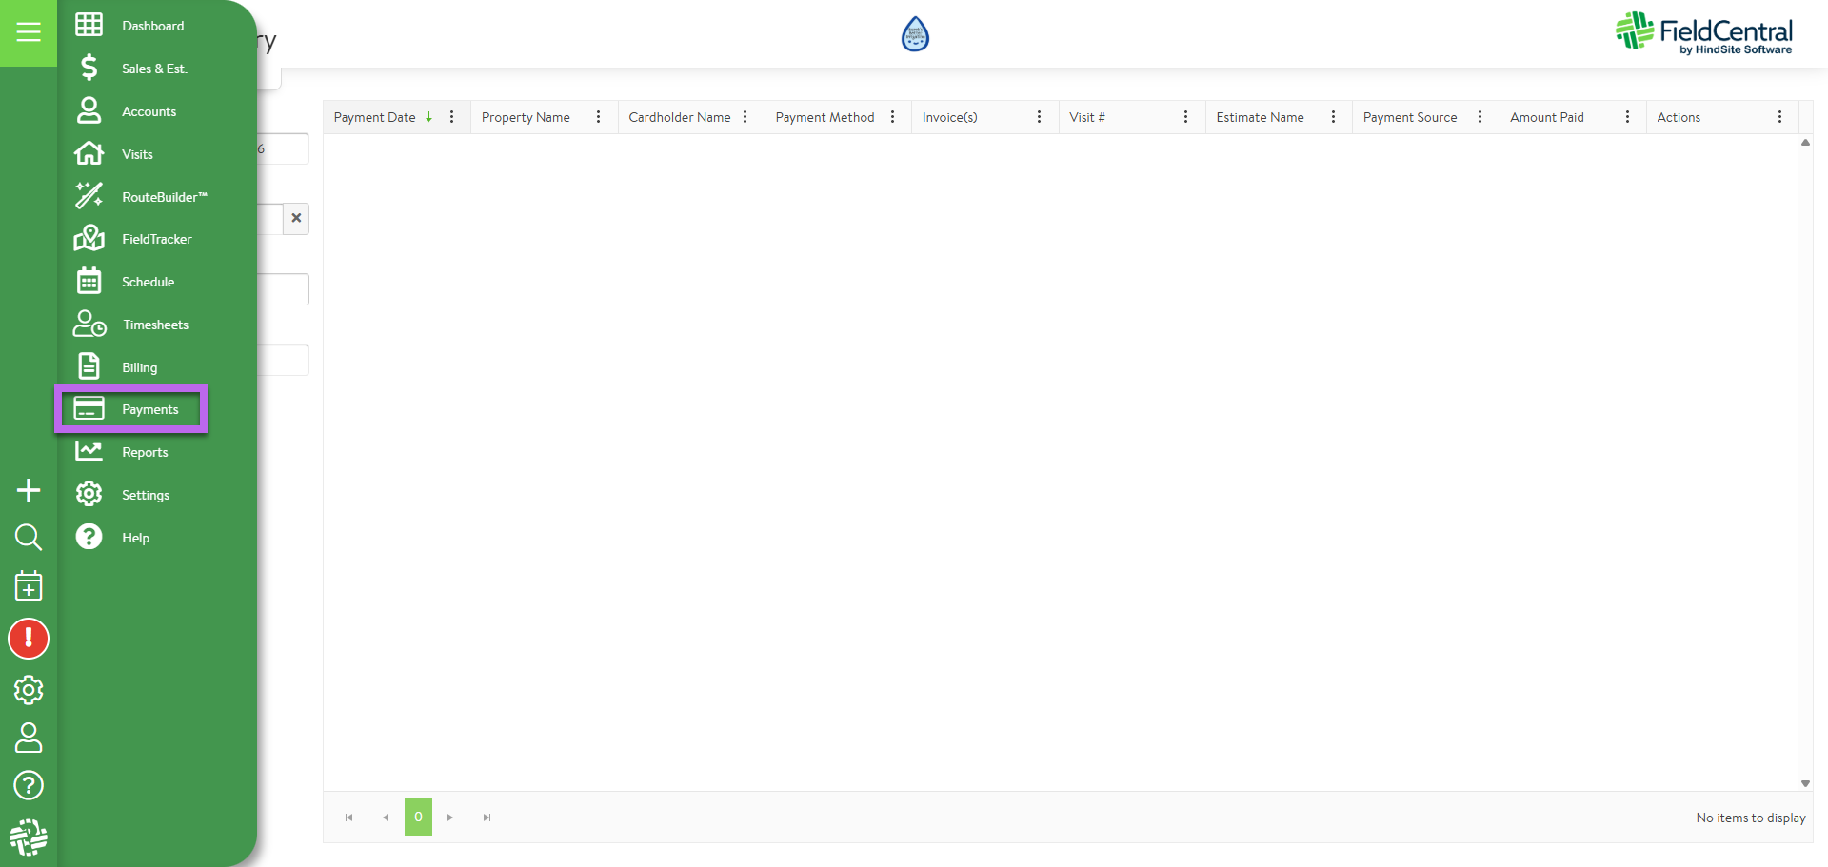This screenshot has height=867, width=1828.
Task: Open the red alert notification icon
Action: 29,639
